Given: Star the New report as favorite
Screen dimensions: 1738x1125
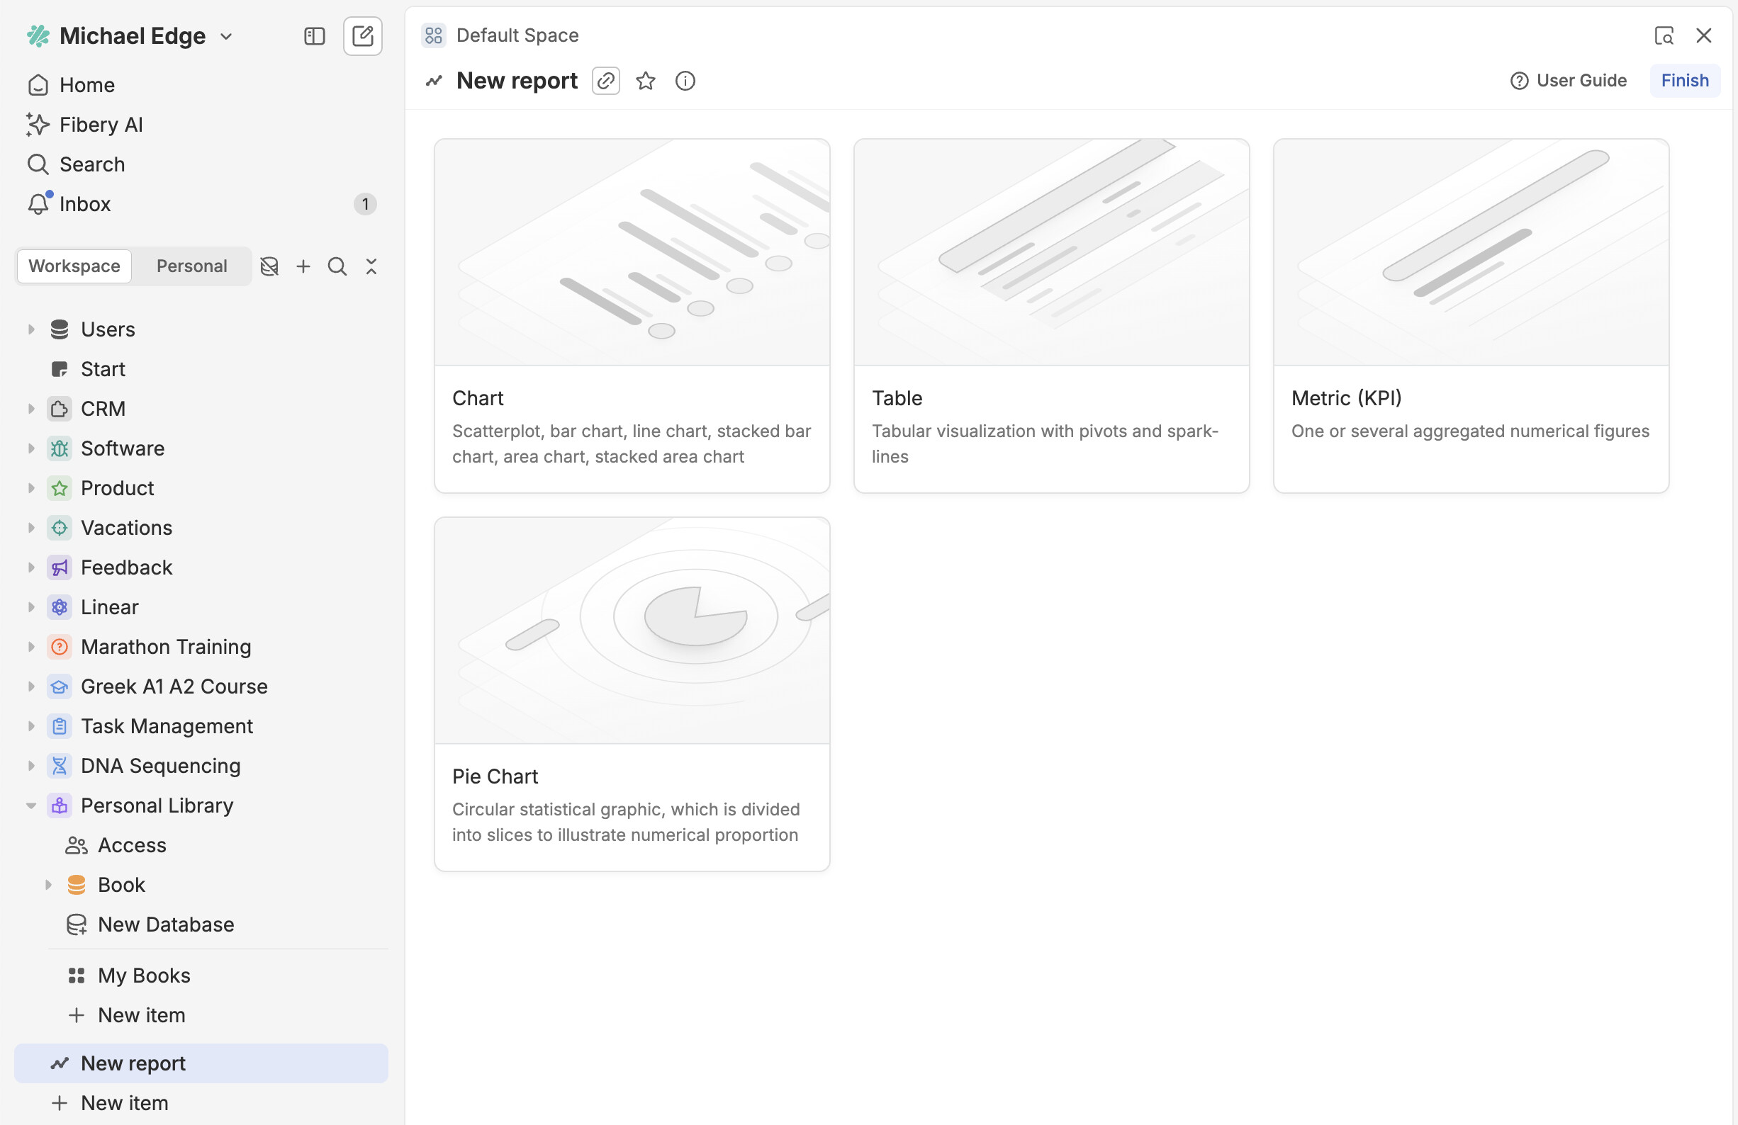Looking at the screenshot, I should click(646, 80).
